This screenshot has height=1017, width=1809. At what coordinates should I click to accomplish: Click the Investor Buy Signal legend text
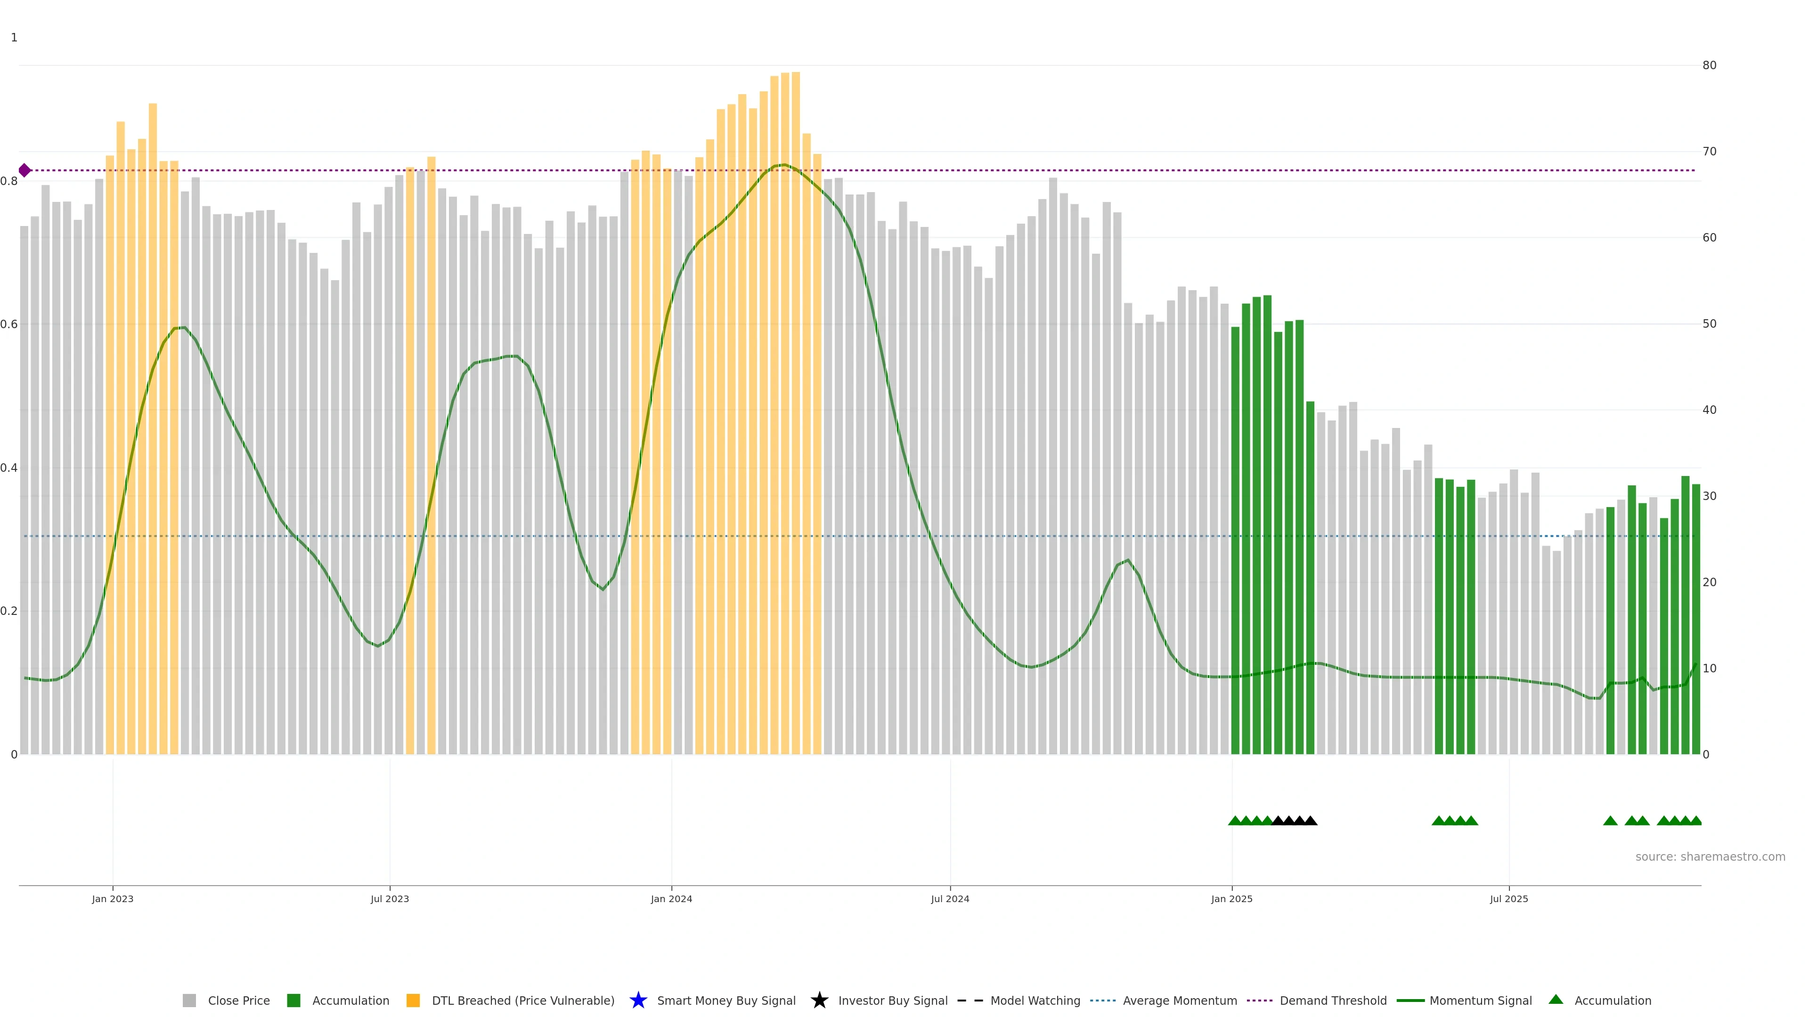(x=893, y=1001)
